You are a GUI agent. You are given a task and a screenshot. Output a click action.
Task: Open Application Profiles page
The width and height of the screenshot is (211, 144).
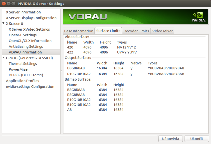tap(22, 81)
